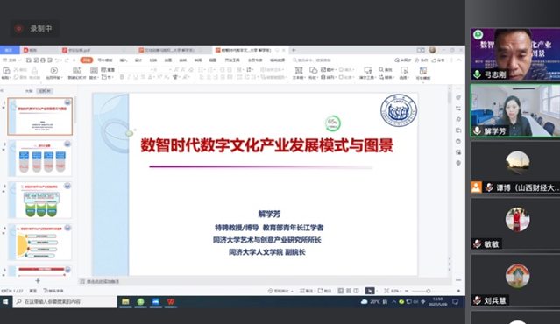Switch to slide sorter view button
Image resolution: width=560 pixels, height=324 pixels.
(349, 291)
